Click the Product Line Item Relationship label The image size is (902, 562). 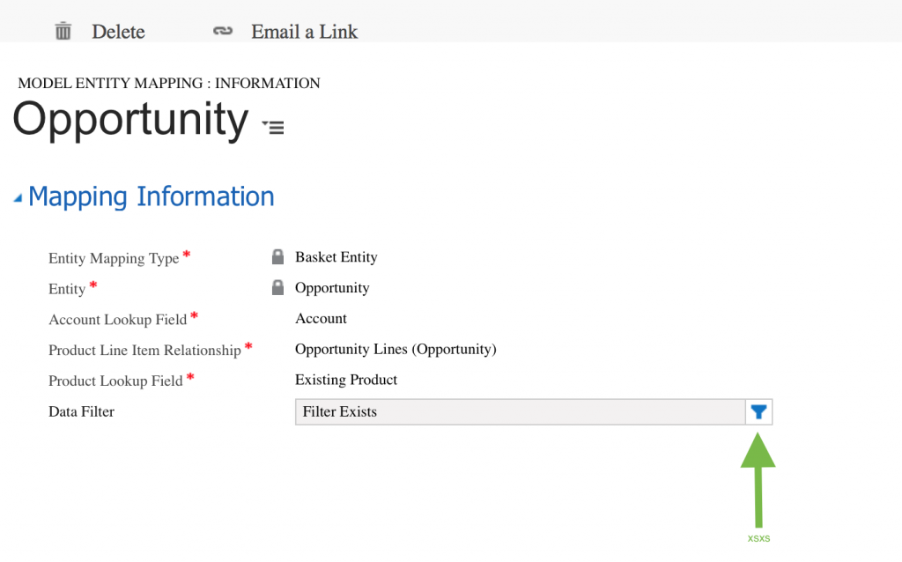(144, 351)
